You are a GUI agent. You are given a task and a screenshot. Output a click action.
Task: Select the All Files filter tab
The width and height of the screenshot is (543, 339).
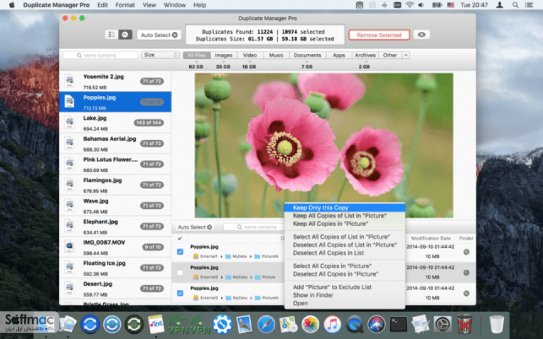point(197,55)
